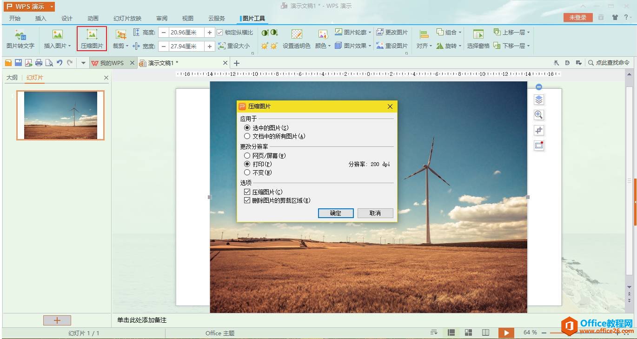Screen dimensions: 637x339
Task: Expand the 图片轮廓 dropdown arrow
Action: [370, 33]
